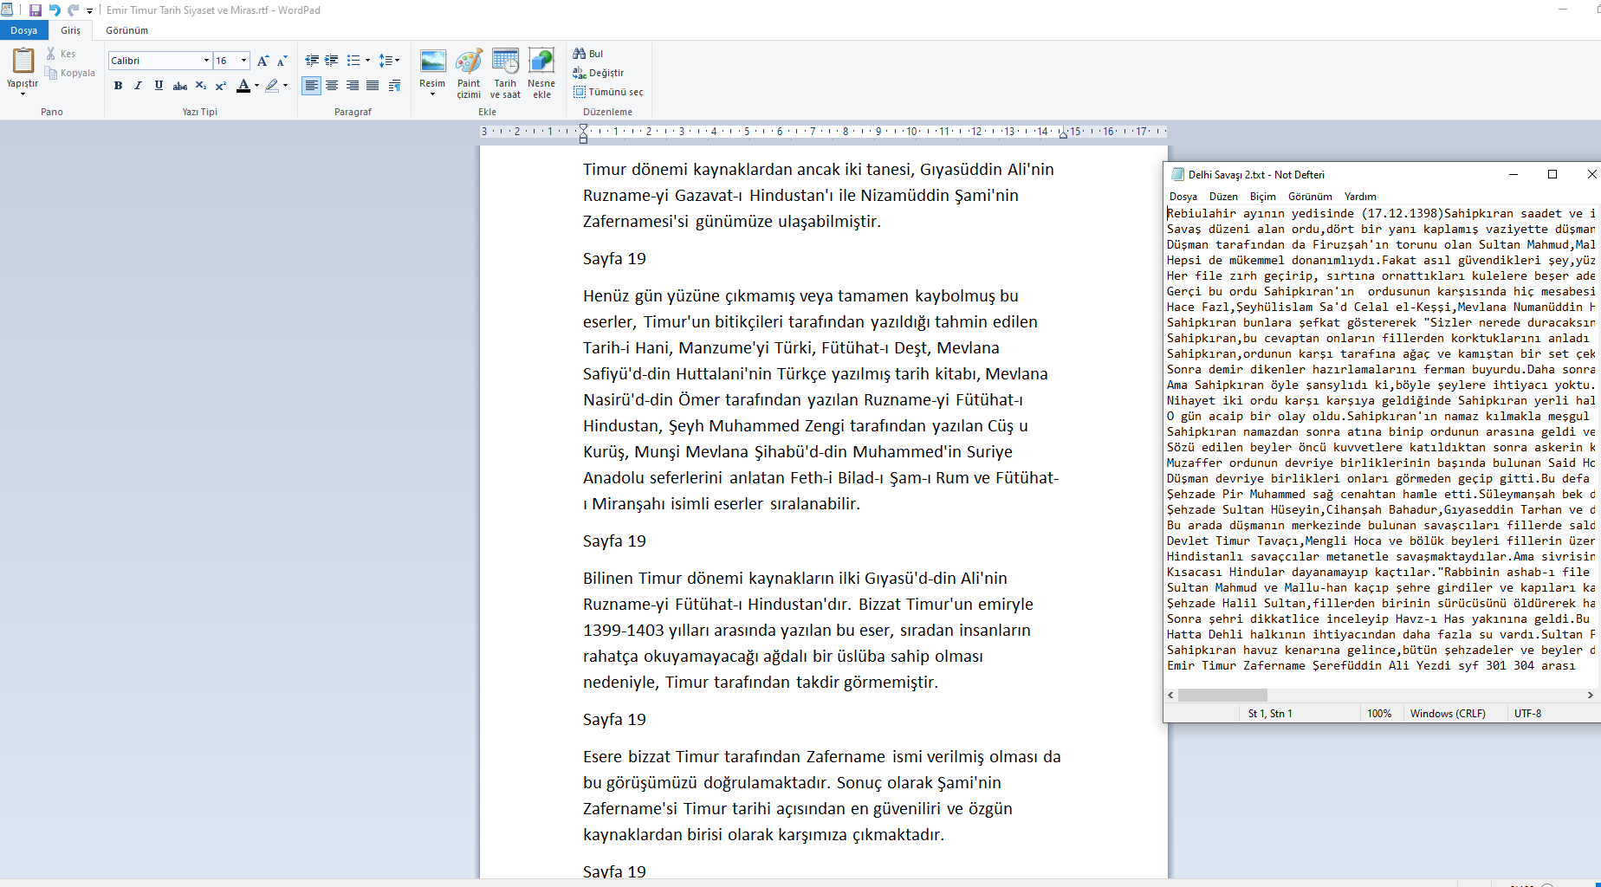Open the Yardım menu in Not Defteri
The width and height of the screenshot is (1601, 887).
tap(1360, 197)
